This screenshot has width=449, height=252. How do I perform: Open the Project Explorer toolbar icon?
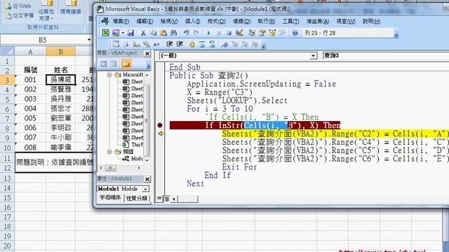[252, 33]
